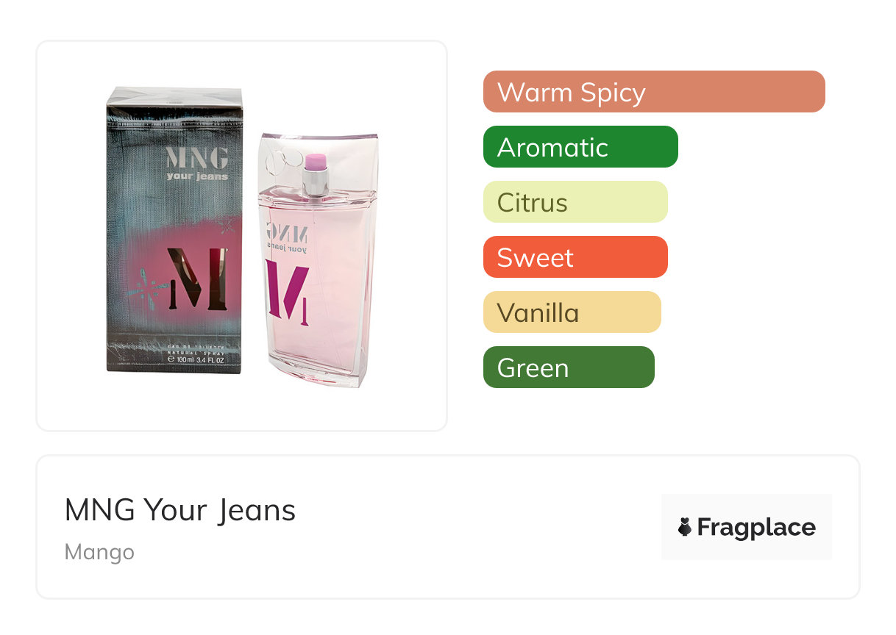The width and height of the screenshot is (896, 635).
Task: Click the Eau de Toilette text on box
Action: 196,346
